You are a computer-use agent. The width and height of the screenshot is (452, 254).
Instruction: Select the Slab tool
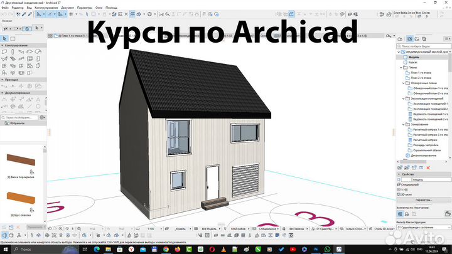tap(30, 52)
